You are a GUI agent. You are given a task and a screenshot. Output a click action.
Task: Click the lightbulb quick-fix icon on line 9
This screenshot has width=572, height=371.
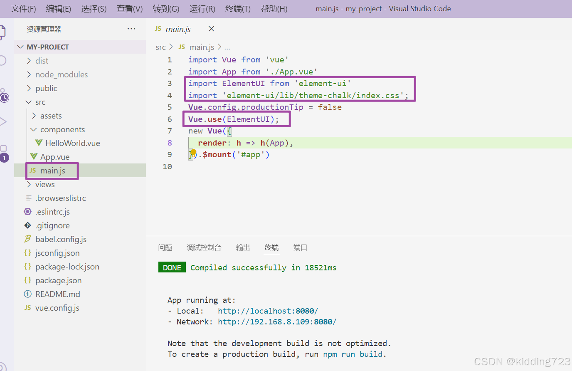coord(193,152)
